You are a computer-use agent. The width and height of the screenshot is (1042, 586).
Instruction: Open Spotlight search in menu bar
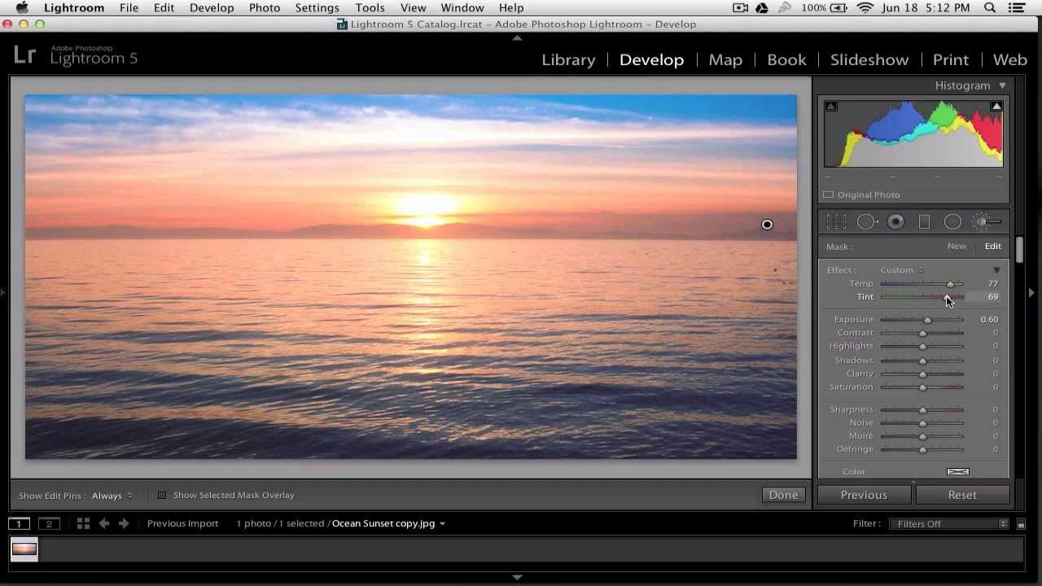tap(990, 8)
